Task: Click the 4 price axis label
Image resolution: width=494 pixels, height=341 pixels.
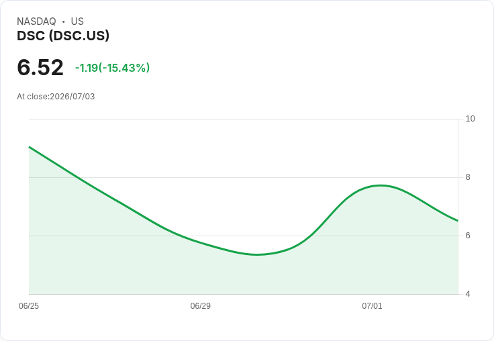Action: coord(468,294)
